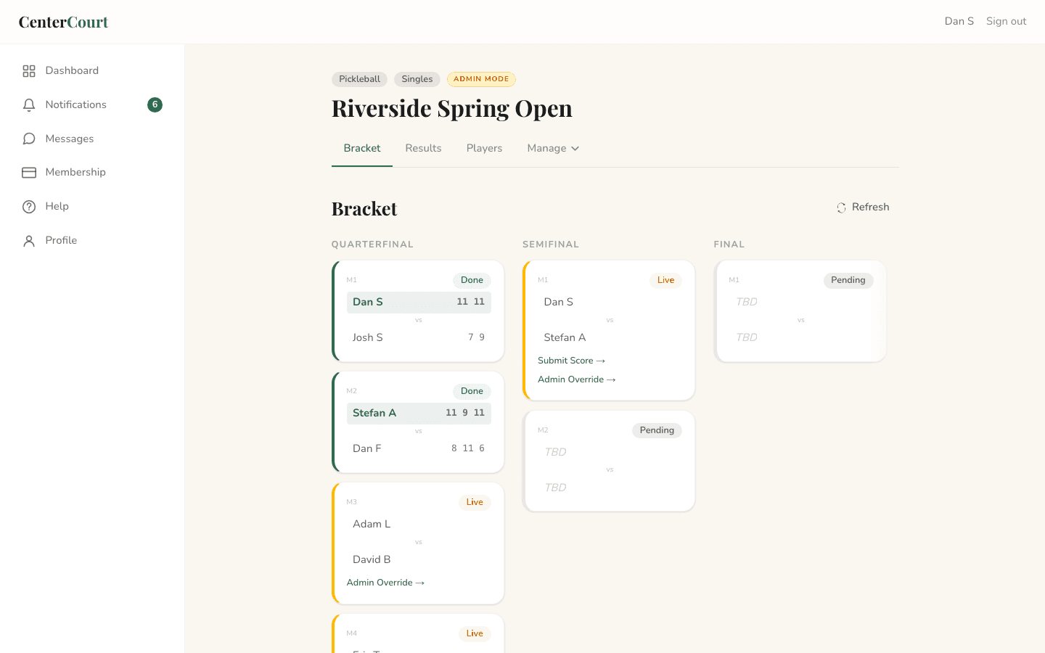The height and width of the screenshot is (653, 1045).
Task: Click Live status on semifinal M1
Action: [665, 280]
